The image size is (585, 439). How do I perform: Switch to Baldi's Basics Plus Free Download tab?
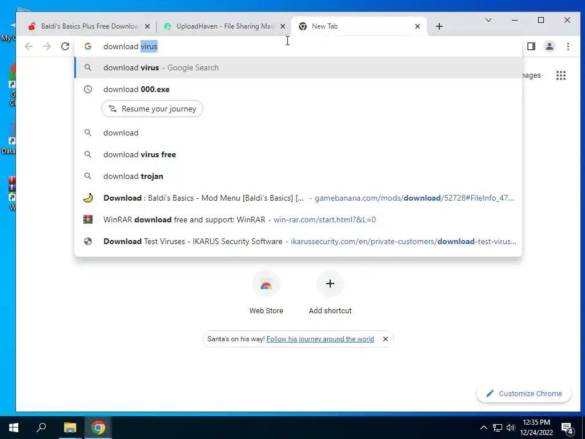[x=89, y=26]
